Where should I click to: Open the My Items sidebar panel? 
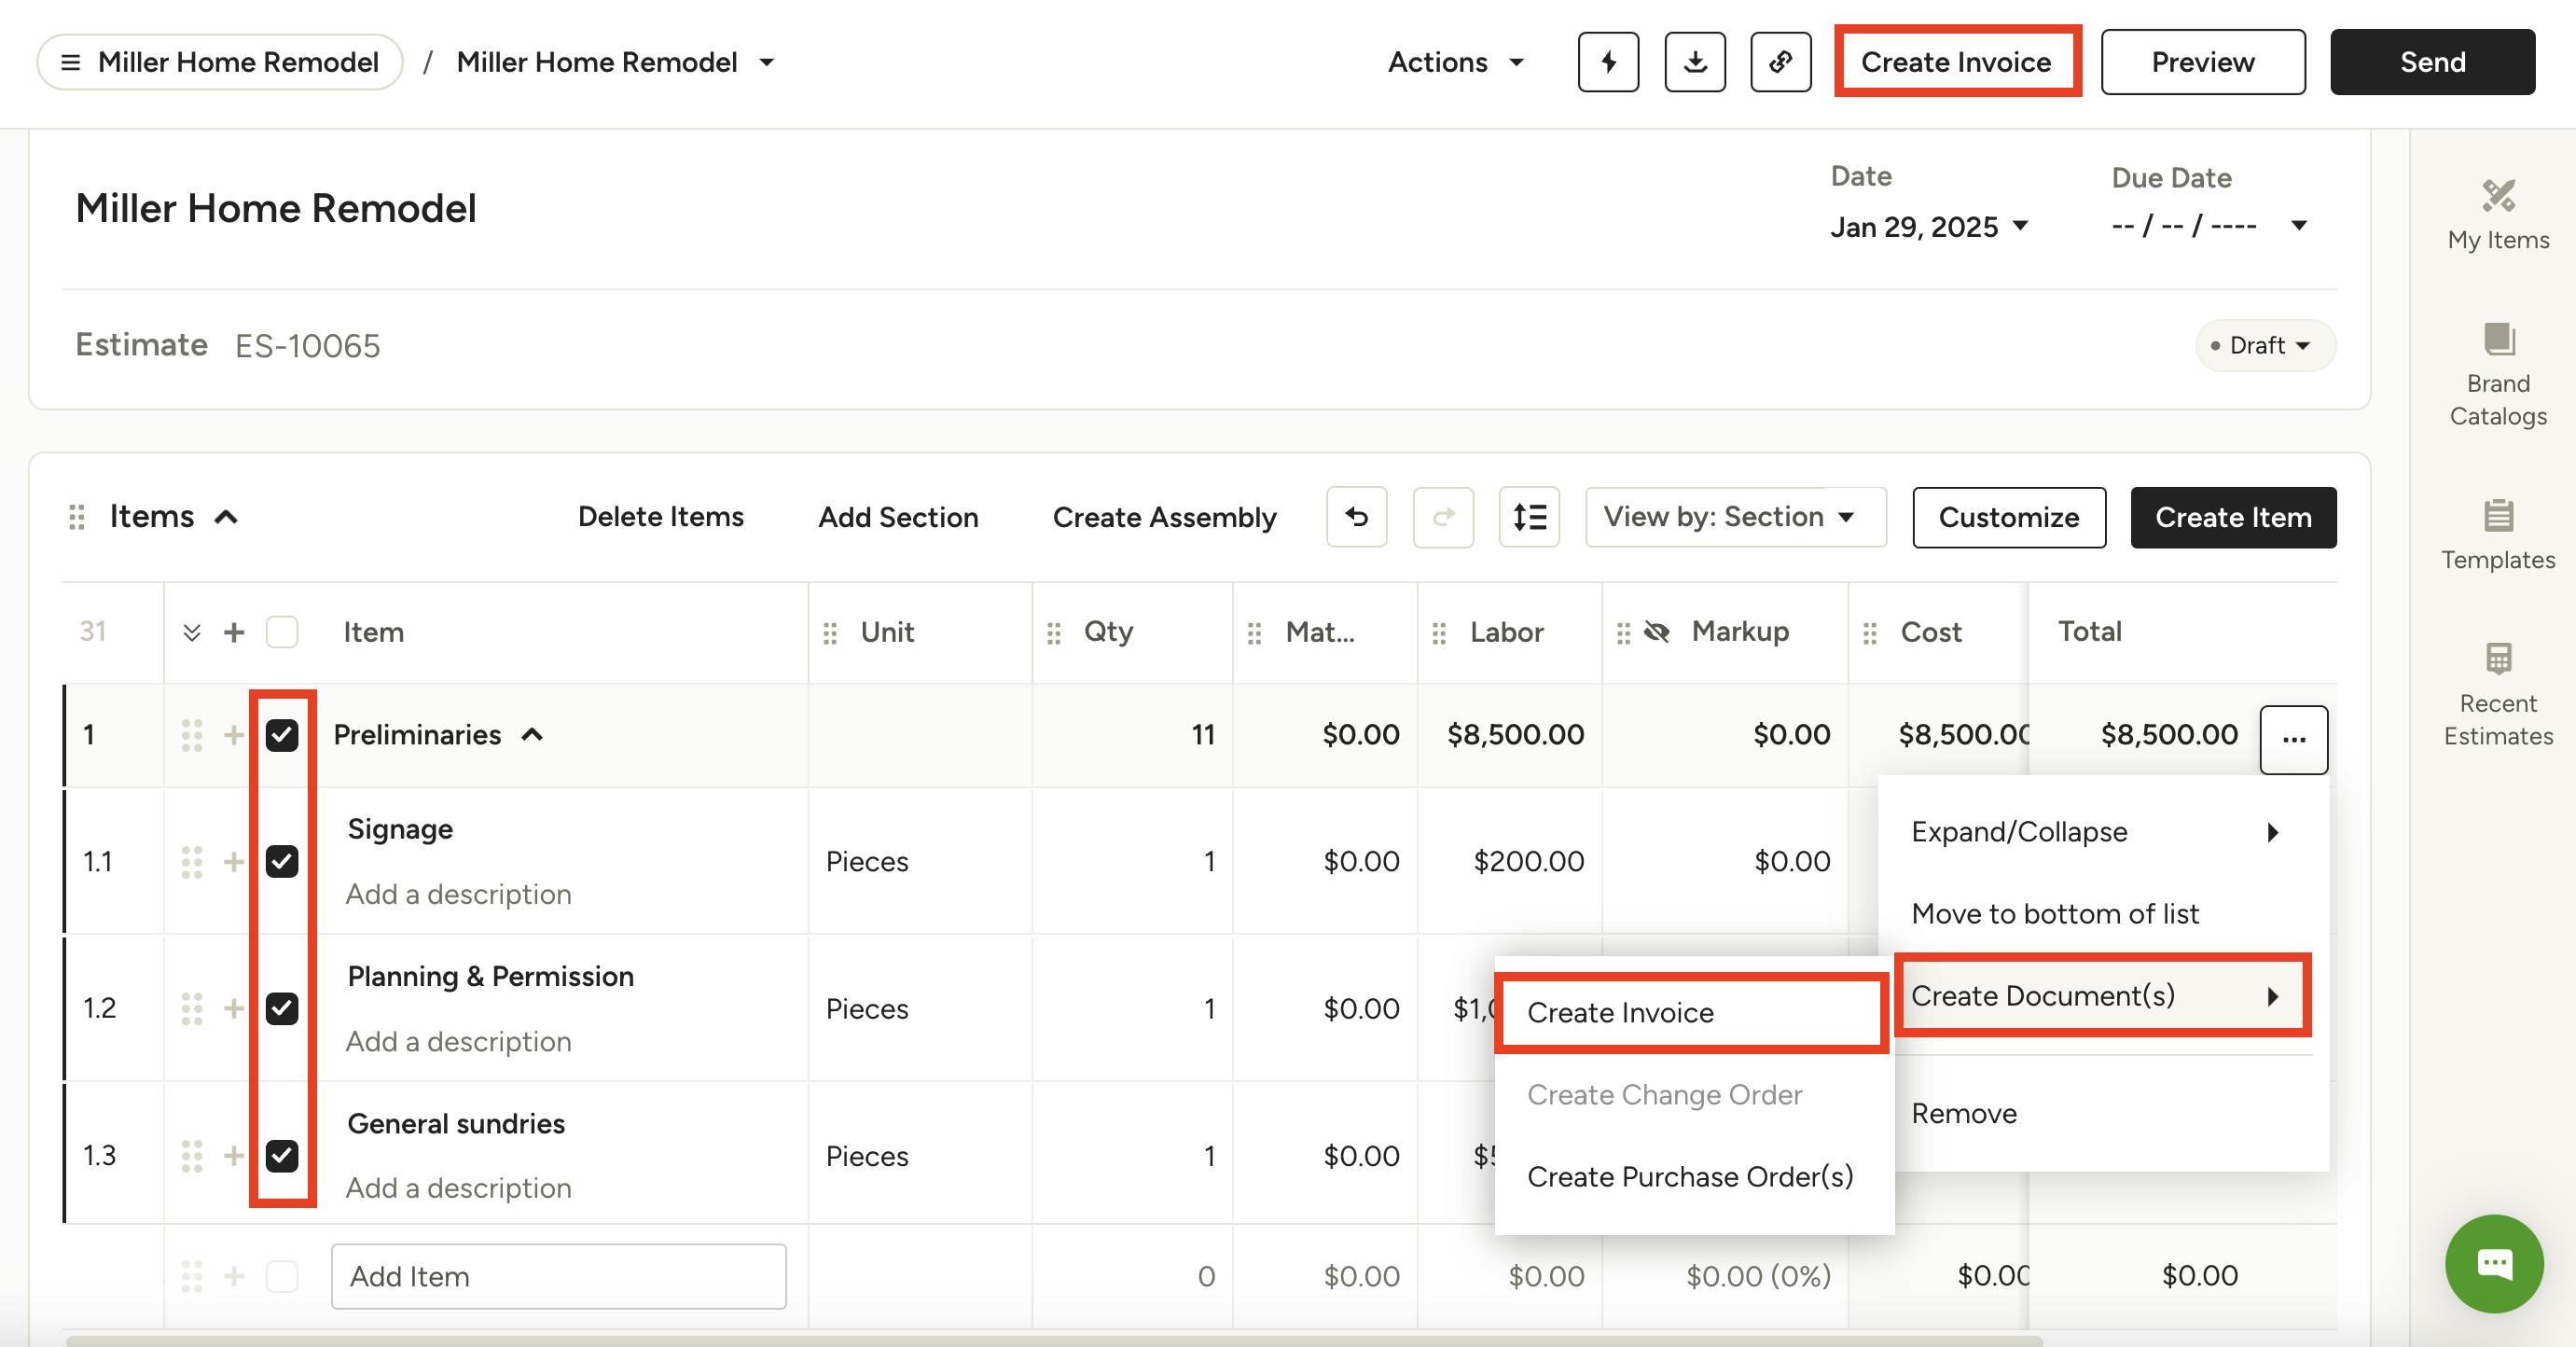tap(2498, 215)
